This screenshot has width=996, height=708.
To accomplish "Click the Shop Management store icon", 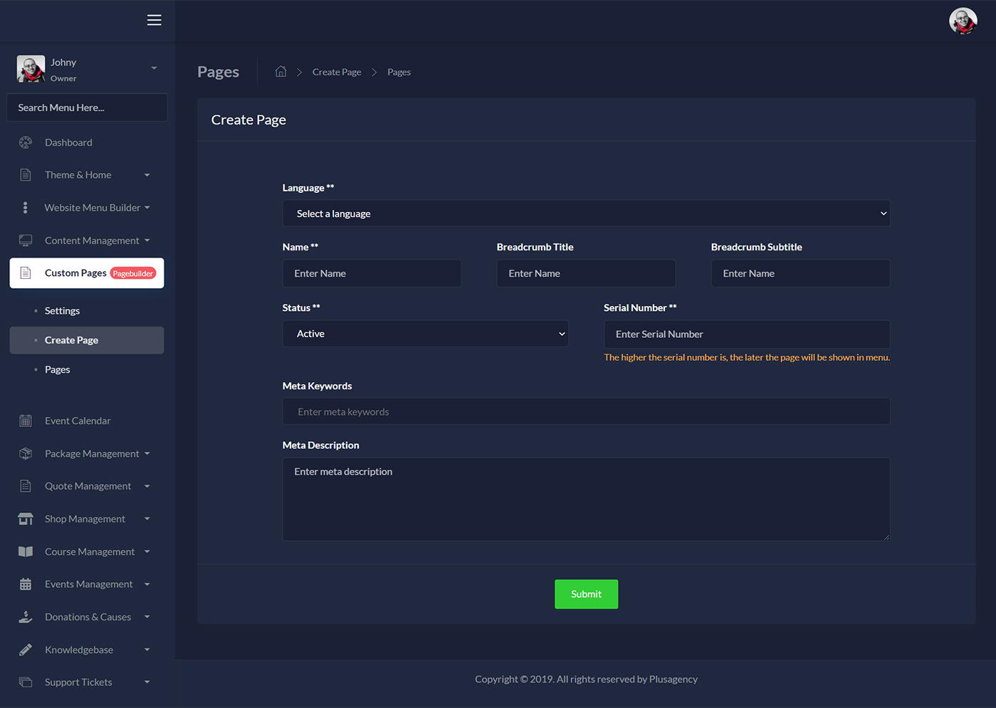I will (x=26, y=519).
